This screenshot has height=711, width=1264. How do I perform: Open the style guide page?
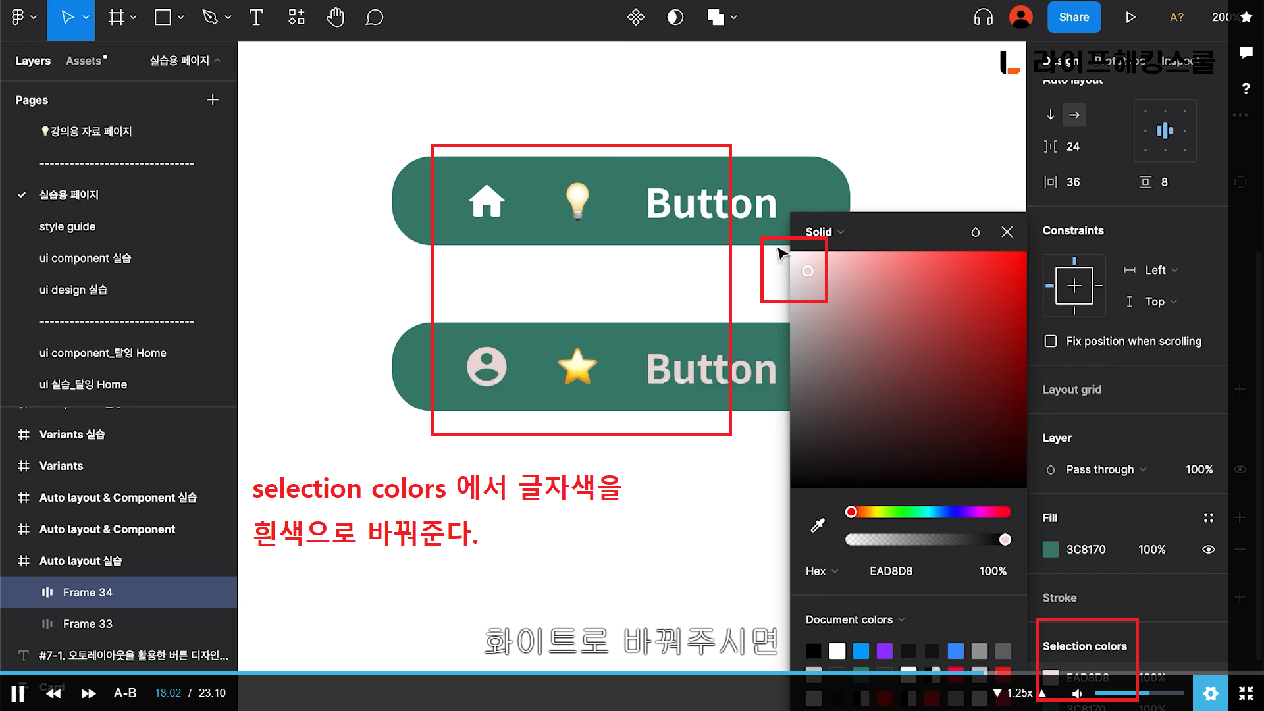[x=67, y=226]
